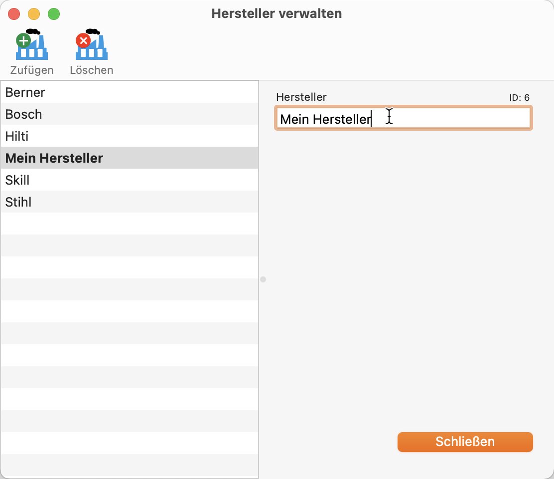Close the window with red button
Viewport: 554px width, 479px height.
(14, 14)
